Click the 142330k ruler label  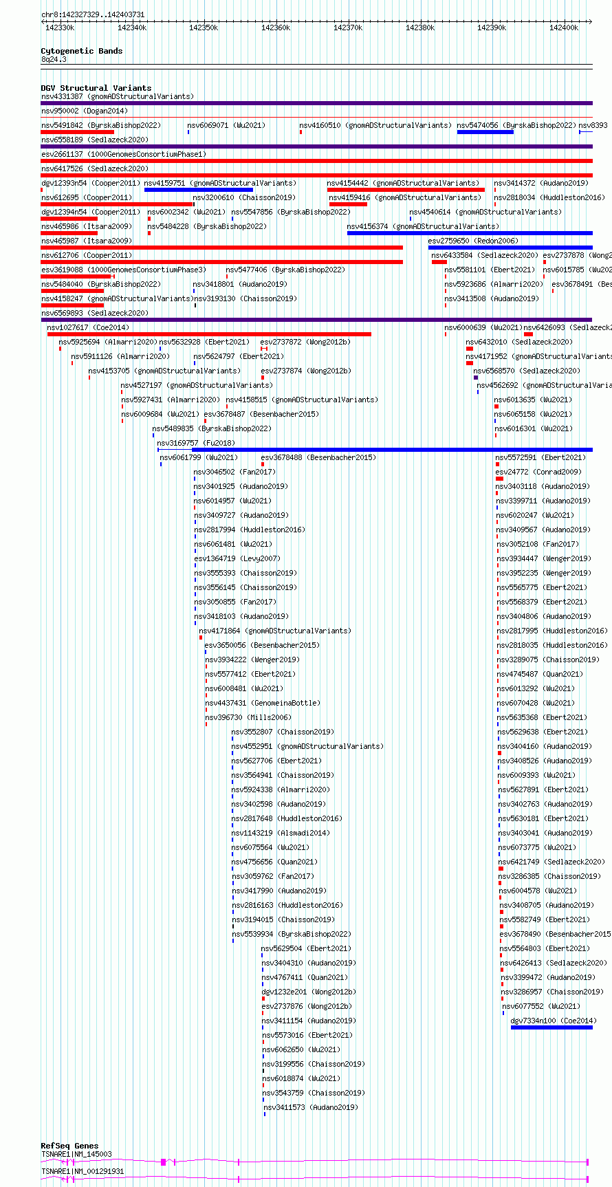(60, 28)
